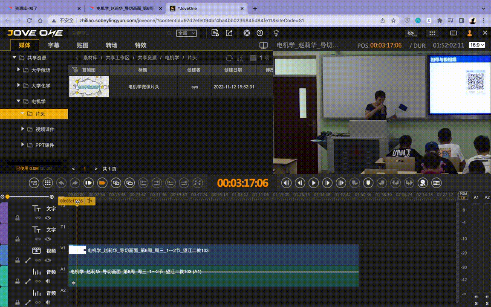Click the export/share icon in top toolbar
491x307 pixels.
pyautogui.click(x=229, y=33)
